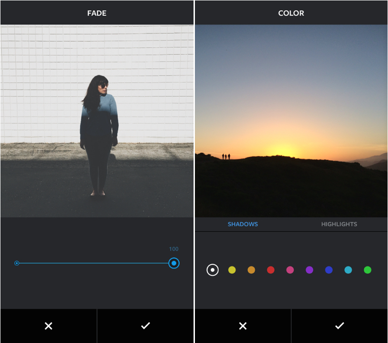Click the middle of the Fade slider track
This screenshot has height=343, width=388.
coord(95,263)
